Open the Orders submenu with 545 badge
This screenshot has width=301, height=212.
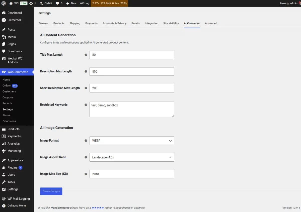(10, 86)
